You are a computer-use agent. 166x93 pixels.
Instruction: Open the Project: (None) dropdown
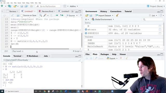click(x=156, y=6)
